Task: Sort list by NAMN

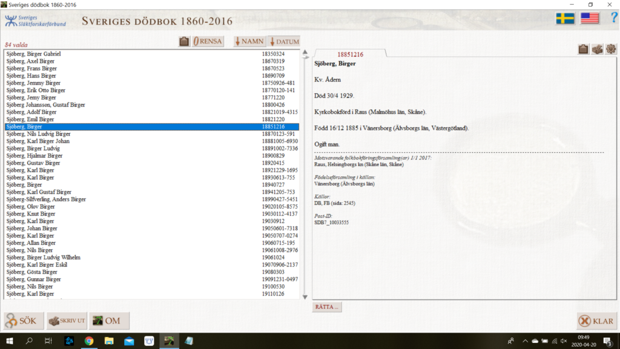Action: [249, 41]
